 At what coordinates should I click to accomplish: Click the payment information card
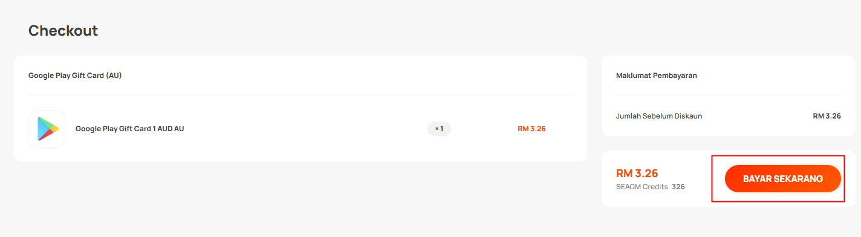[729, 96]
